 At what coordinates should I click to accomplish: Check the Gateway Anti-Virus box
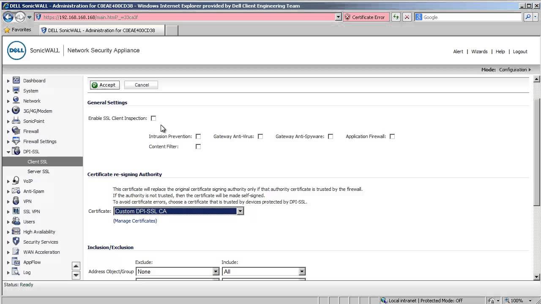coord(260,136)
